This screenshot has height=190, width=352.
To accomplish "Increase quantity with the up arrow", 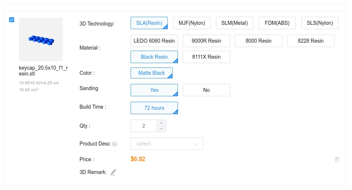I will pos(161,123).
